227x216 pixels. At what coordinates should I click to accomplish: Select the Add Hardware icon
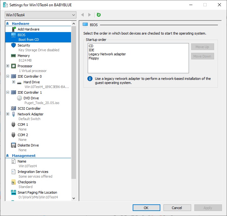click(14, 29)
